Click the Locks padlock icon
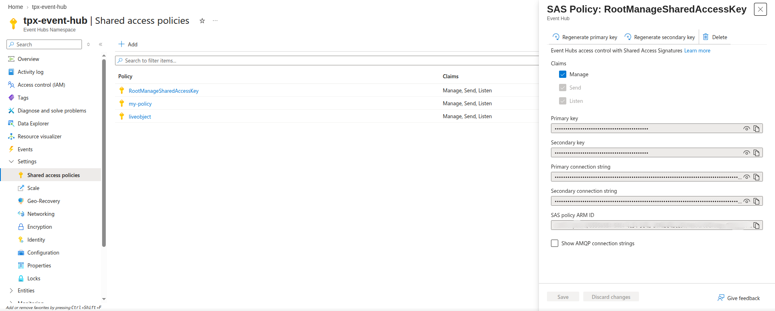Viewport: 775px width, 311px height. 21,278
